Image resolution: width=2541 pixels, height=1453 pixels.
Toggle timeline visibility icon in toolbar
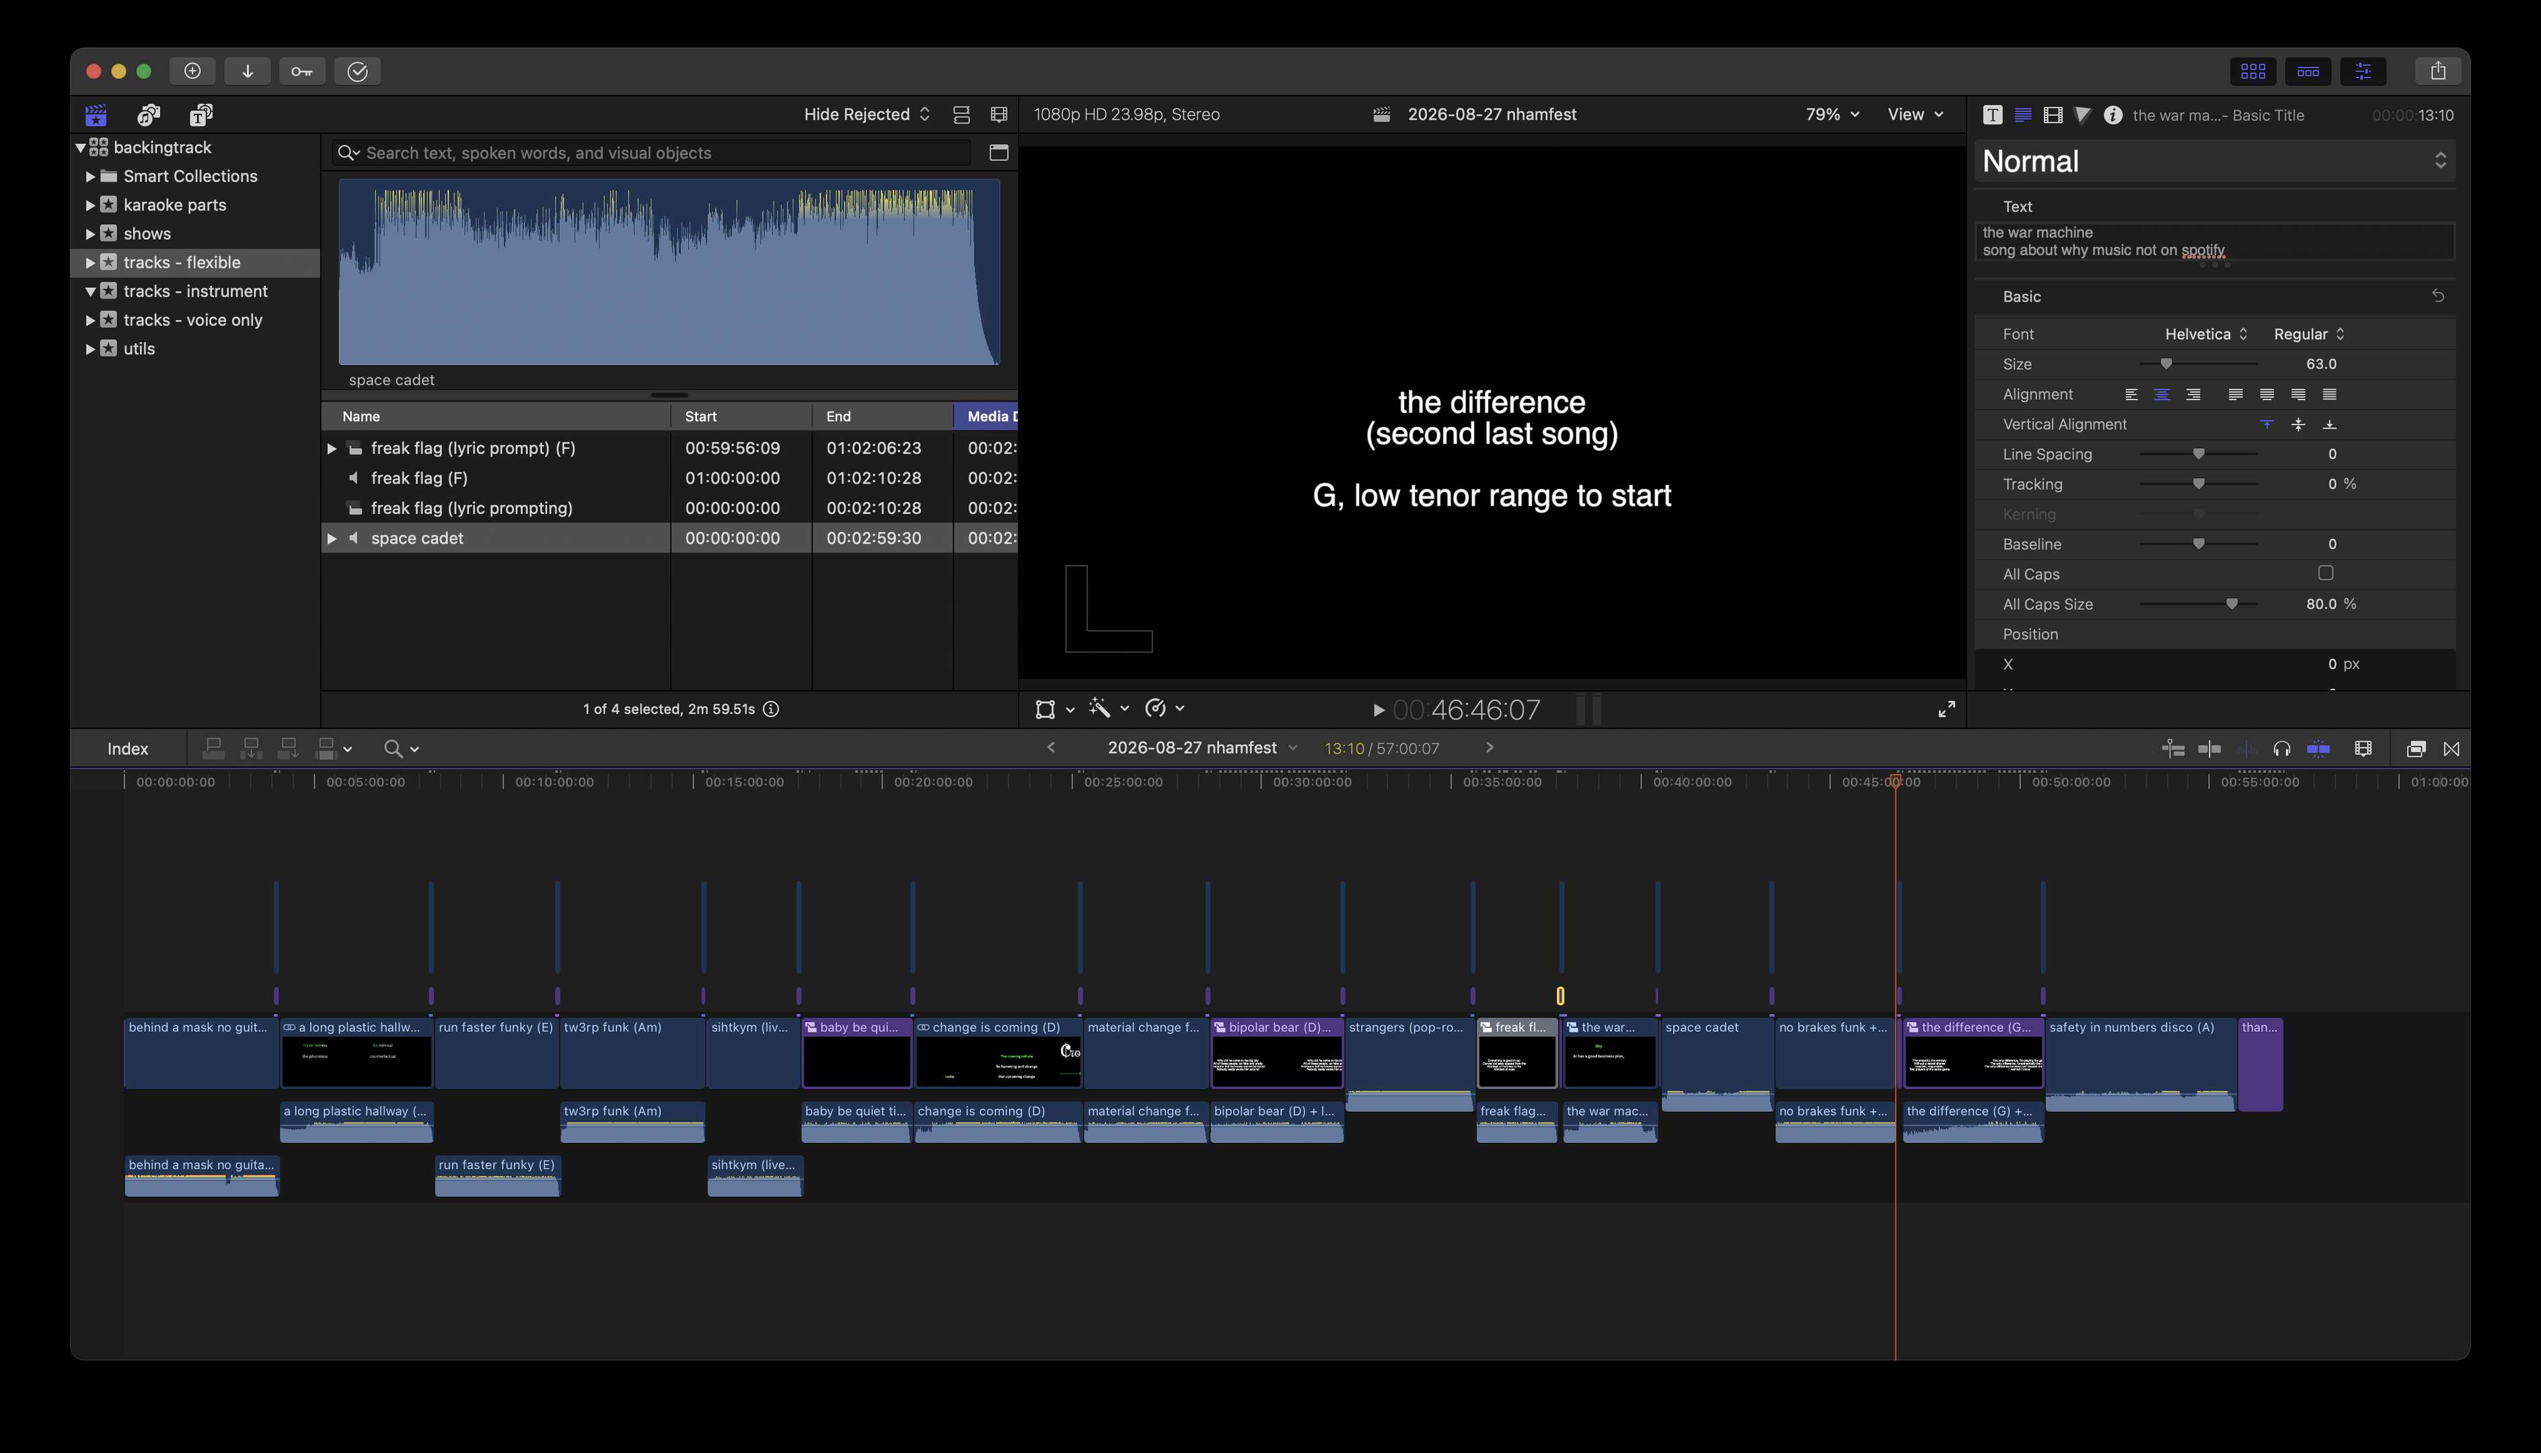point(2308,71)
